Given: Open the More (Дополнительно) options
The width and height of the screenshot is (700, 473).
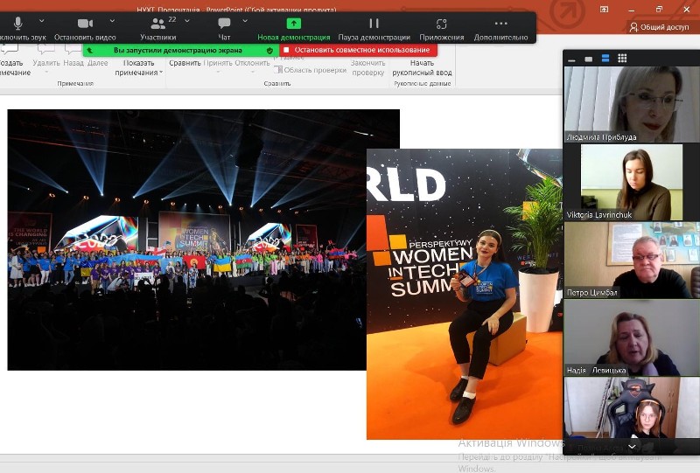Looking at the screenshot, I should [500, 24].
